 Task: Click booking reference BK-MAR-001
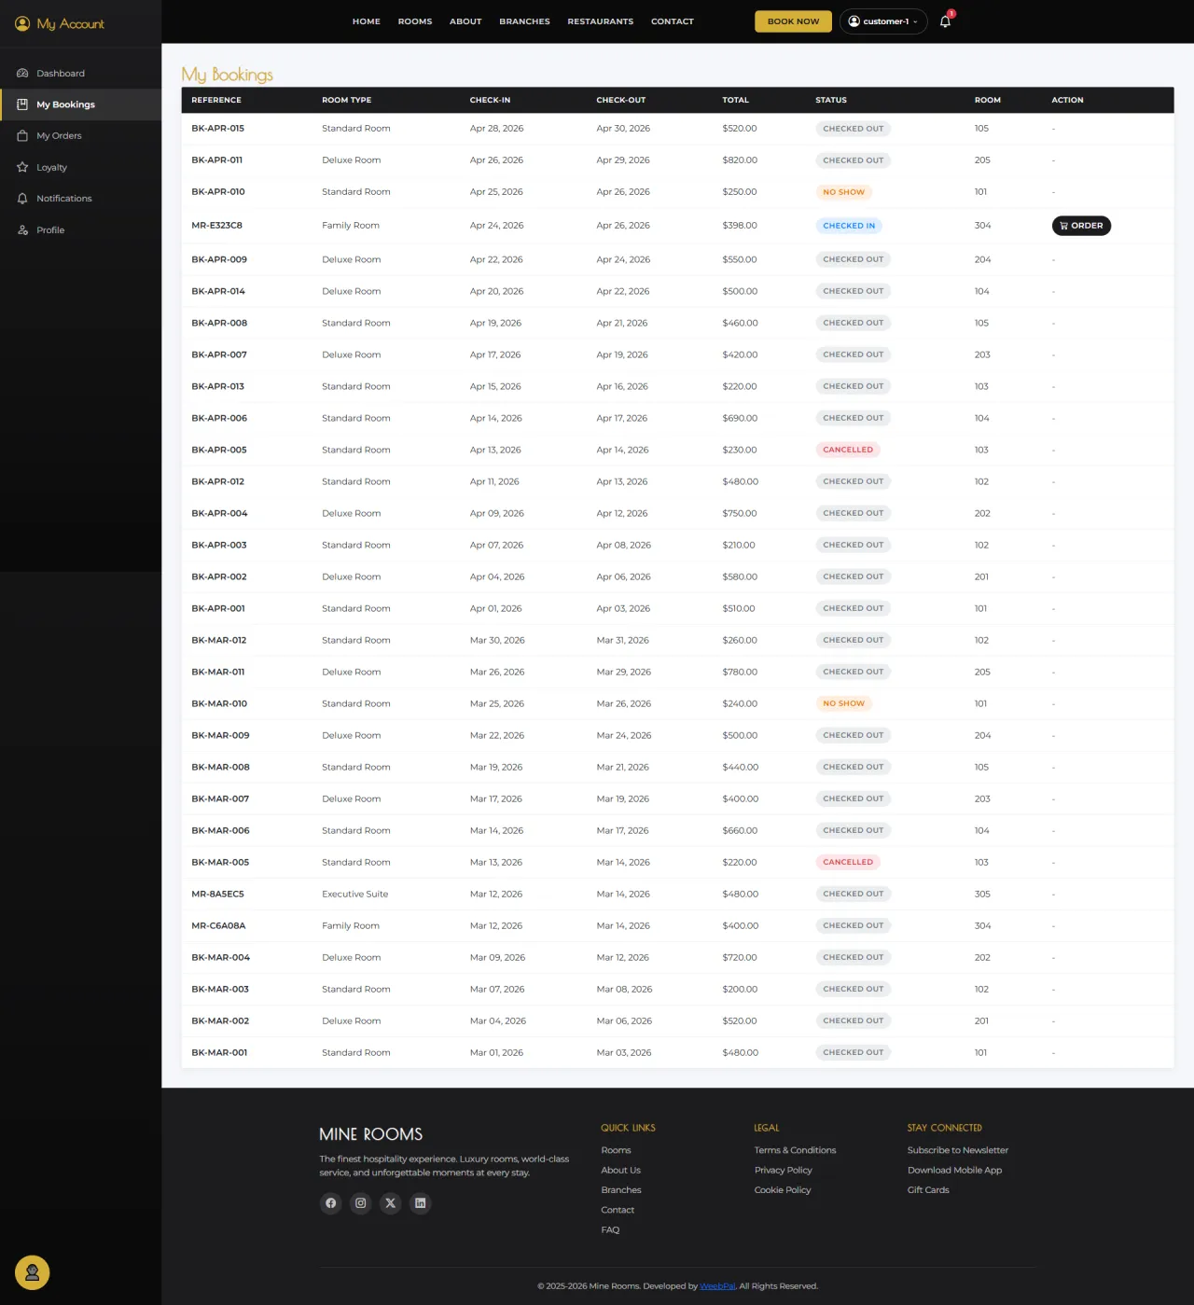[219, 1052]
